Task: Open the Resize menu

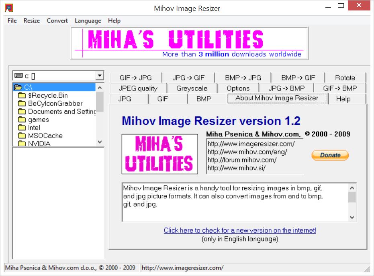Action: 32,21
